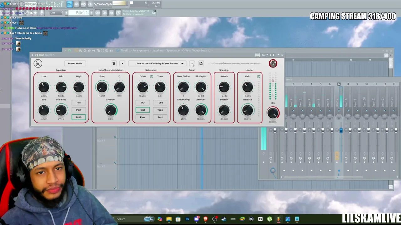Click the Sub EQ knob
This screenshot has width=401, height=225.
point(44,110)
